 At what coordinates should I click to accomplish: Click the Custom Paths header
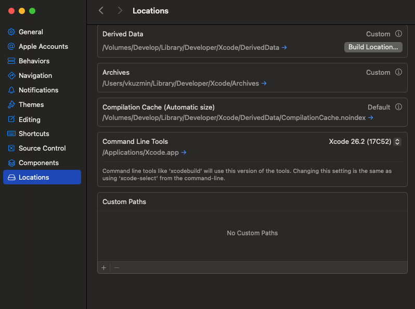pos(124,201)
